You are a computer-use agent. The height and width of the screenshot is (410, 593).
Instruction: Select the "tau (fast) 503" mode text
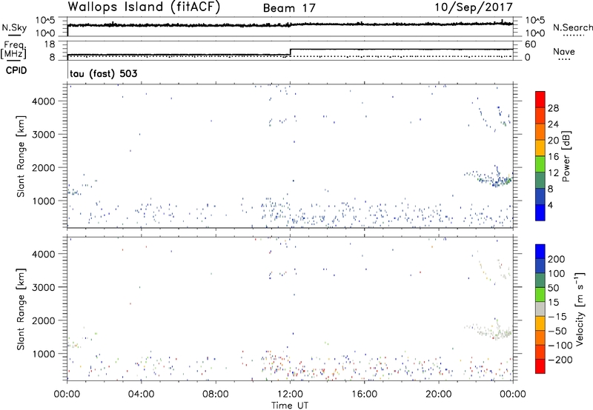[104, 73]
